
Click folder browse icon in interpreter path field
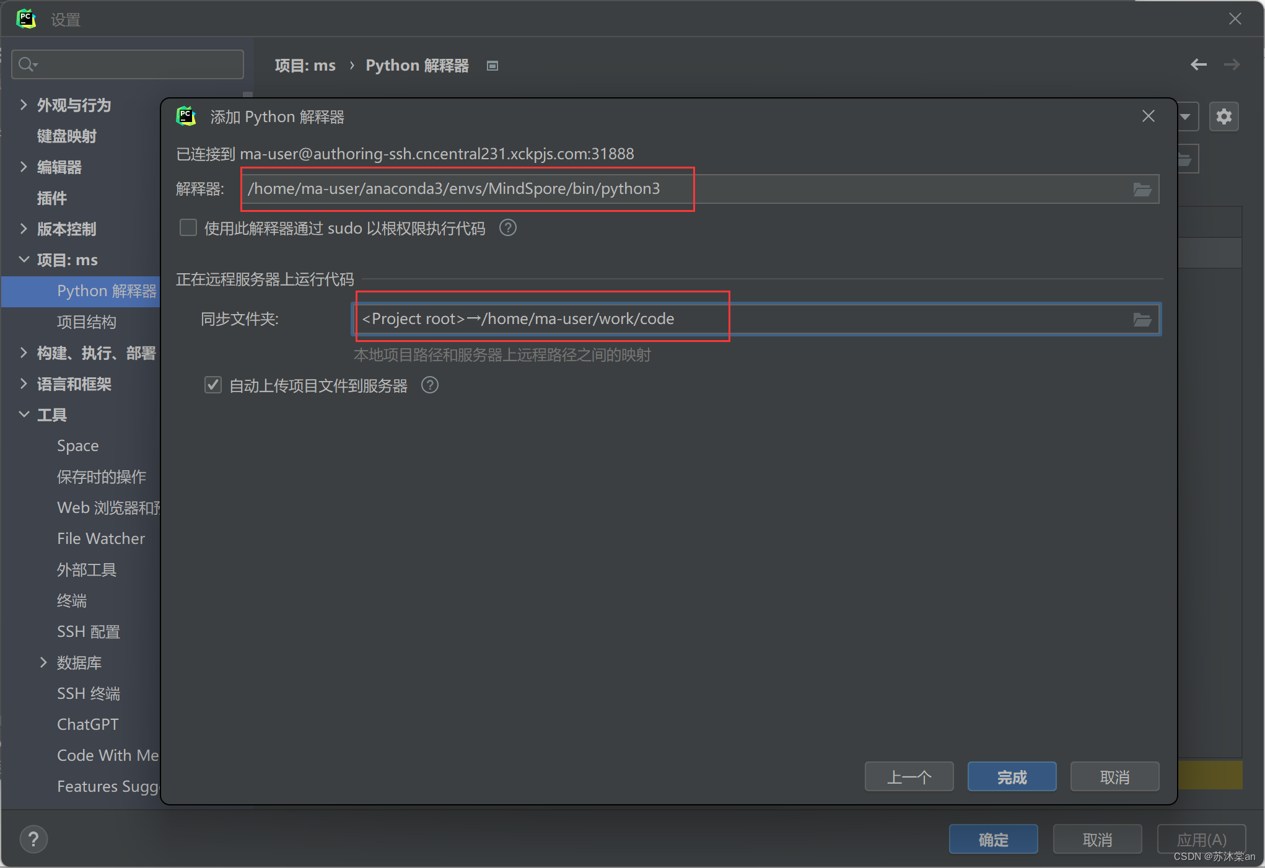tap(1142, 189)
